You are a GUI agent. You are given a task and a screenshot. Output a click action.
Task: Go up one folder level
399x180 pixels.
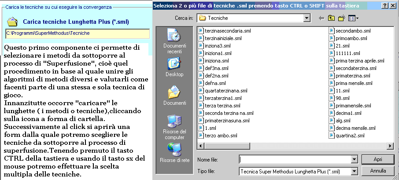331,18
